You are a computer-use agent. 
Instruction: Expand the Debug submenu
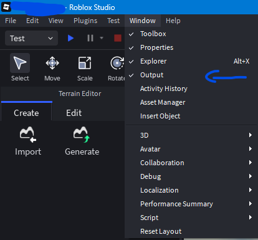[191, 176]
